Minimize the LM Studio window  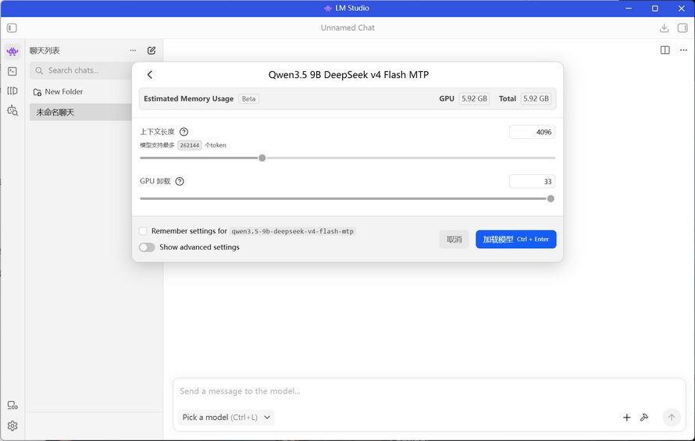click(629, 9)
